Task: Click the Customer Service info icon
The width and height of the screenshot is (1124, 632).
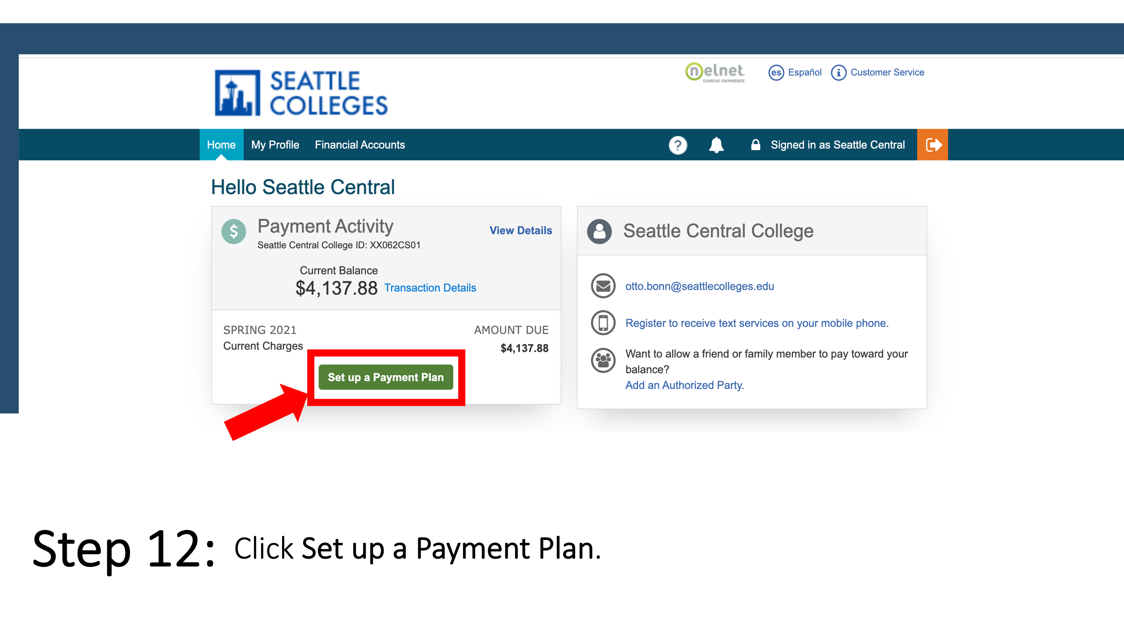Action: pos(838,73)
